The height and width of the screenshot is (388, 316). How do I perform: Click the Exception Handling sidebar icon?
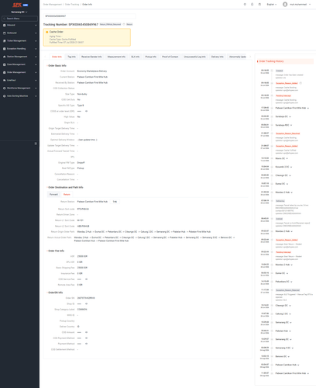point(5,49)
